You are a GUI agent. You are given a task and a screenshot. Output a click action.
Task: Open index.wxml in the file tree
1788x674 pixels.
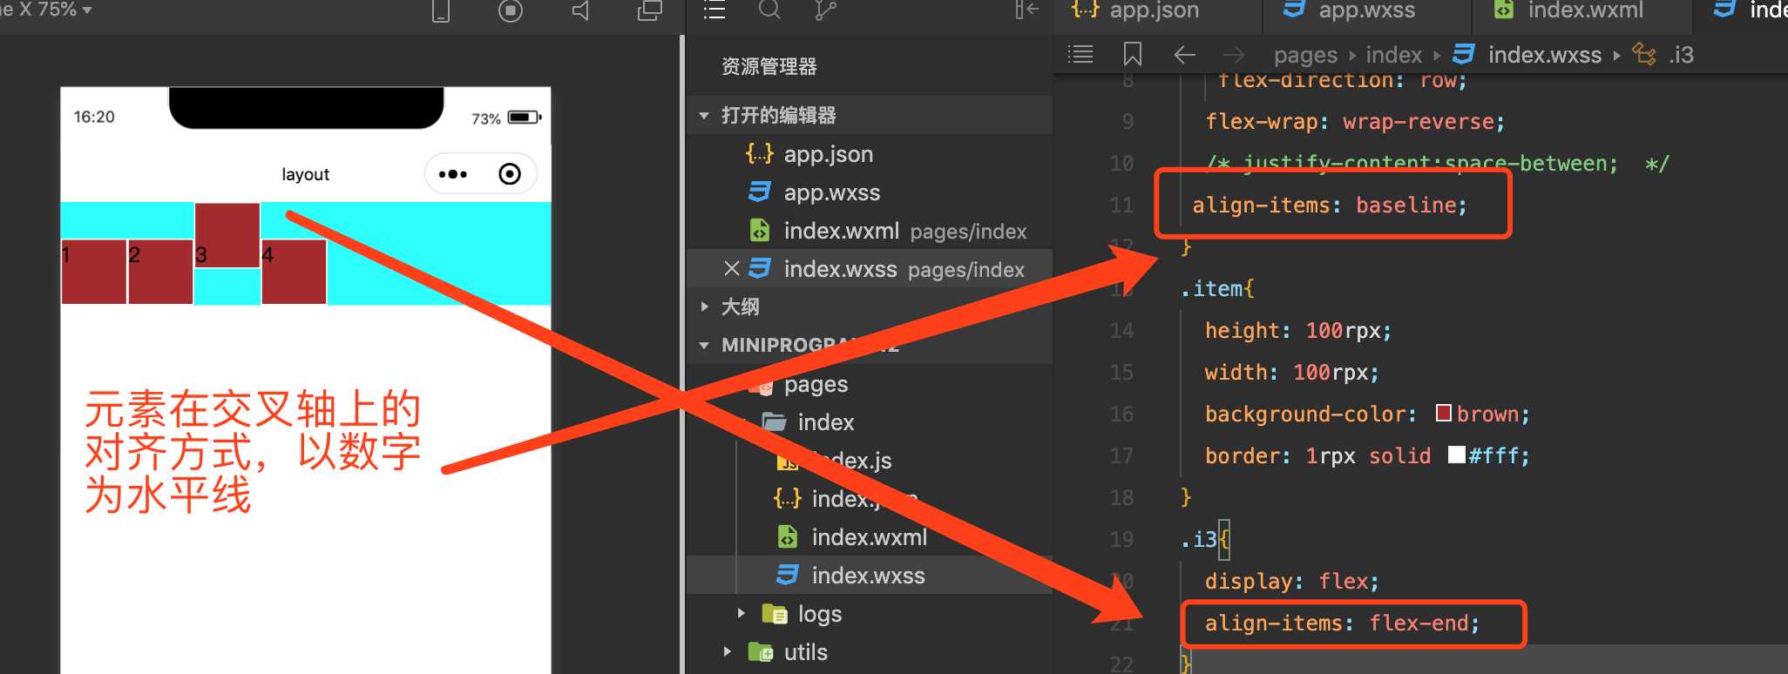coord(869,537)
